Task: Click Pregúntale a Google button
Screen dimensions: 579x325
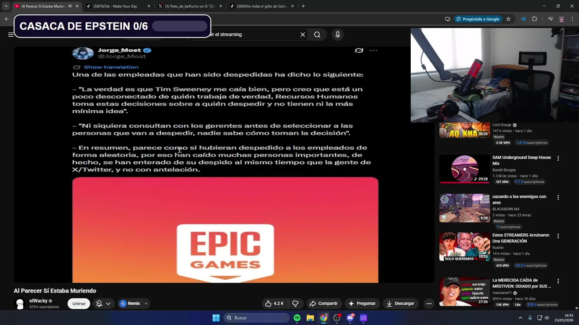Action: 478,19
